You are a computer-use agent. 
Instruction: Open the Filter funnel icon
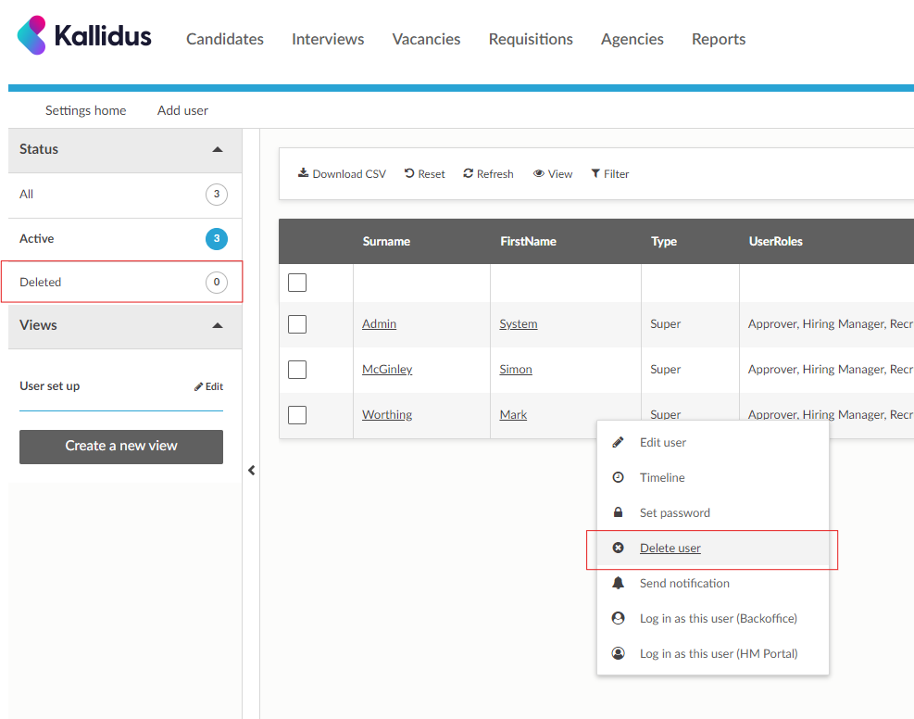click(595, 173)
